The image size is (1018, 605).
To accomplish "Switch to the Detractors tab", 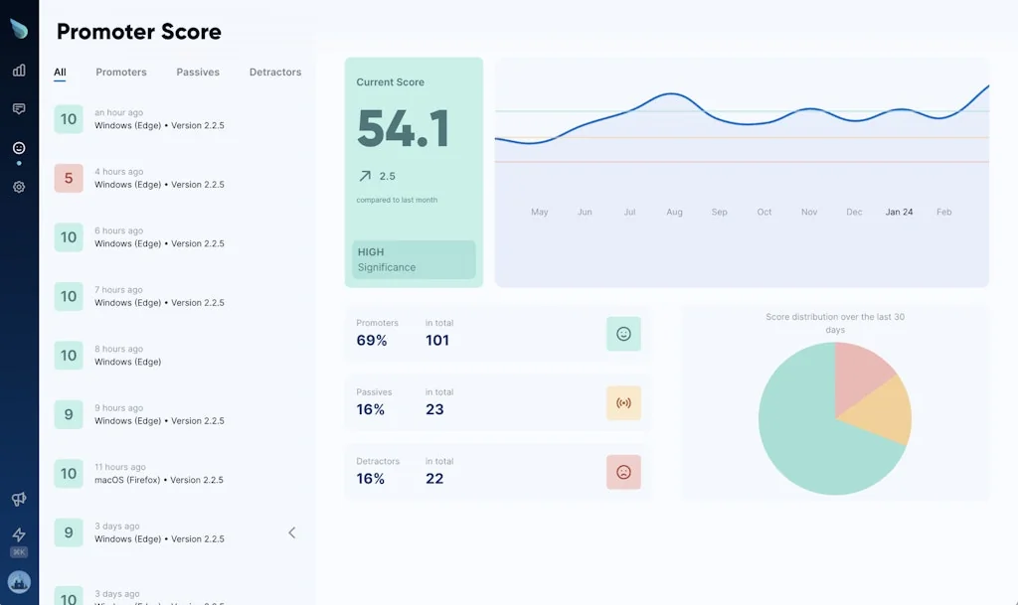I will pyautogui.click(x=274, y=72).
